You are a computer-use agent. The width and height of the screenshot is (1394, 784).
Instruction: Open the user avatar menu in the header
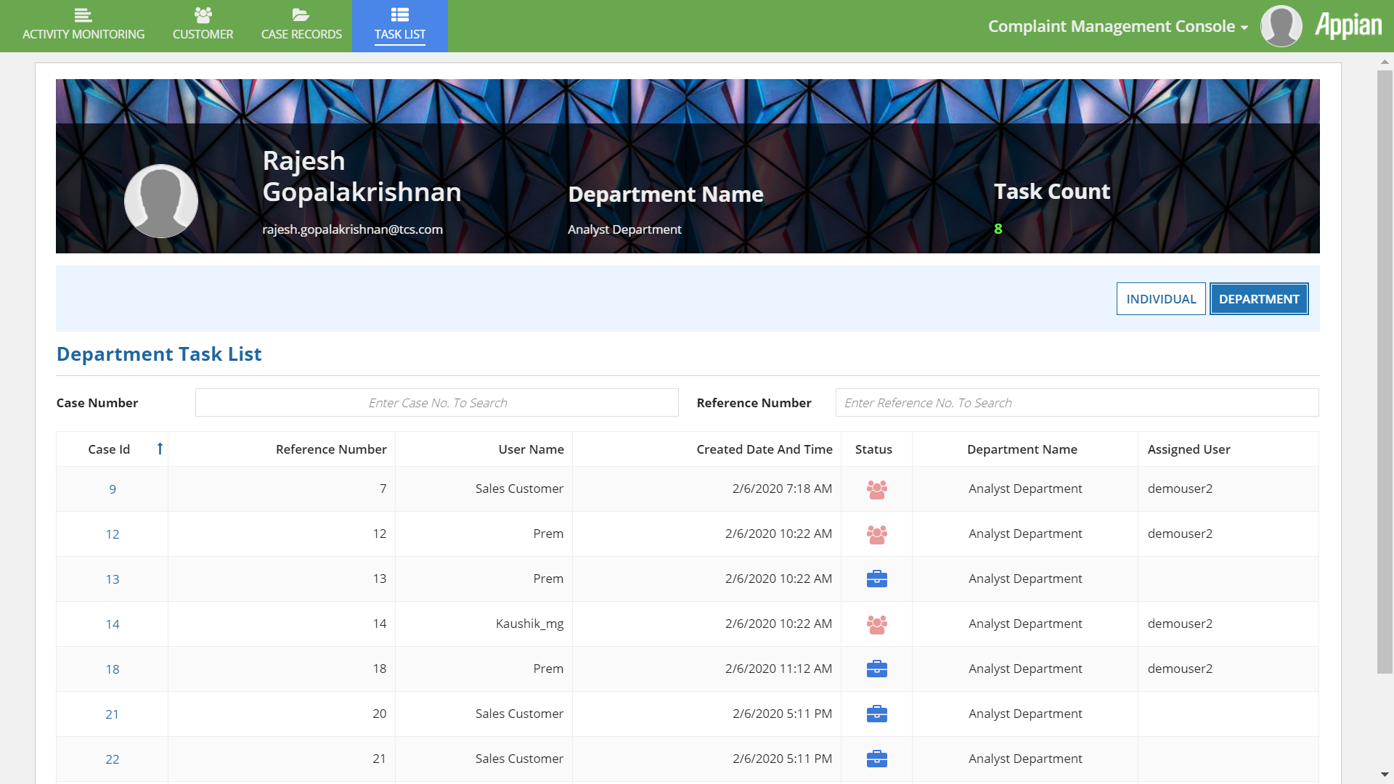(1281, 26)
